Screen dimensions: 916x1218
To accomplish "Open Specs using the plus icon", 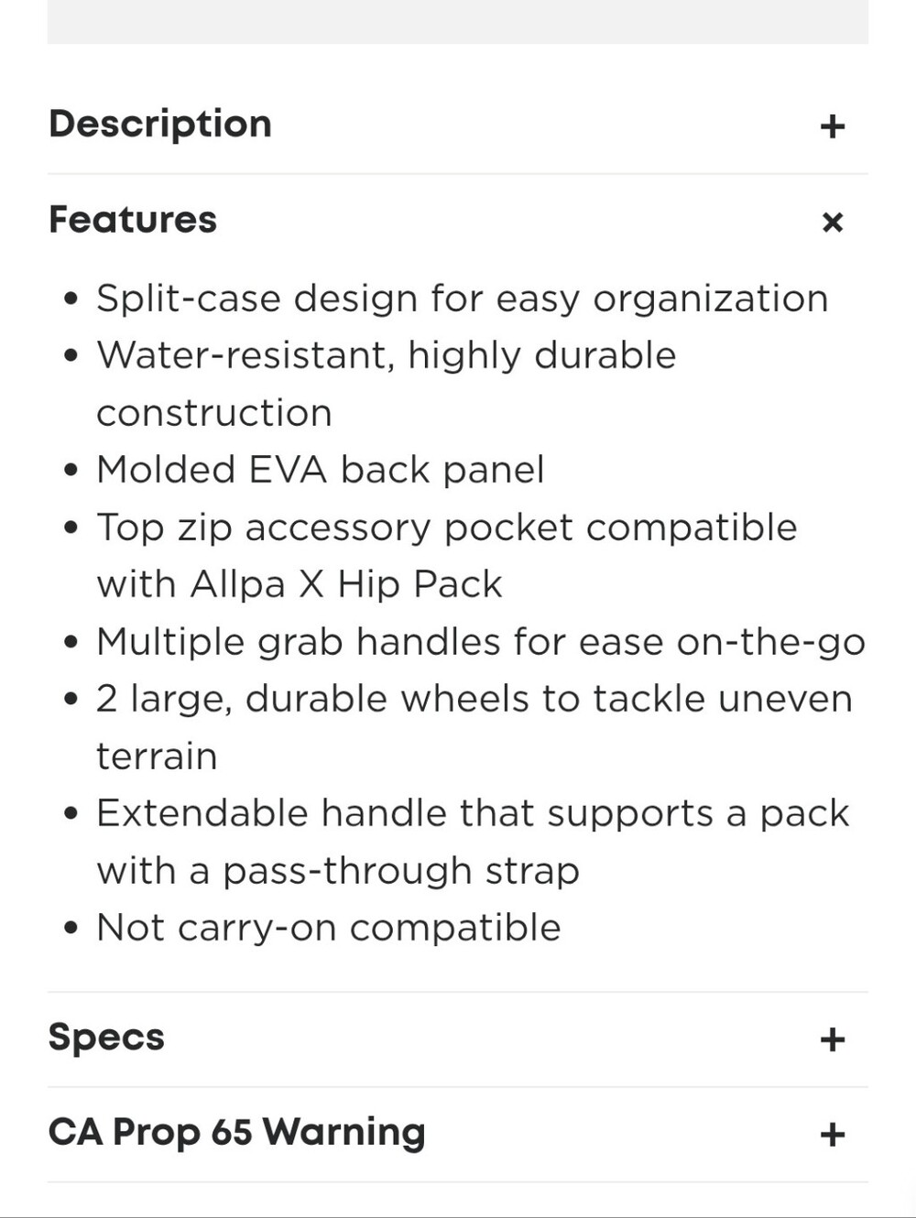I will (832, 1039).
